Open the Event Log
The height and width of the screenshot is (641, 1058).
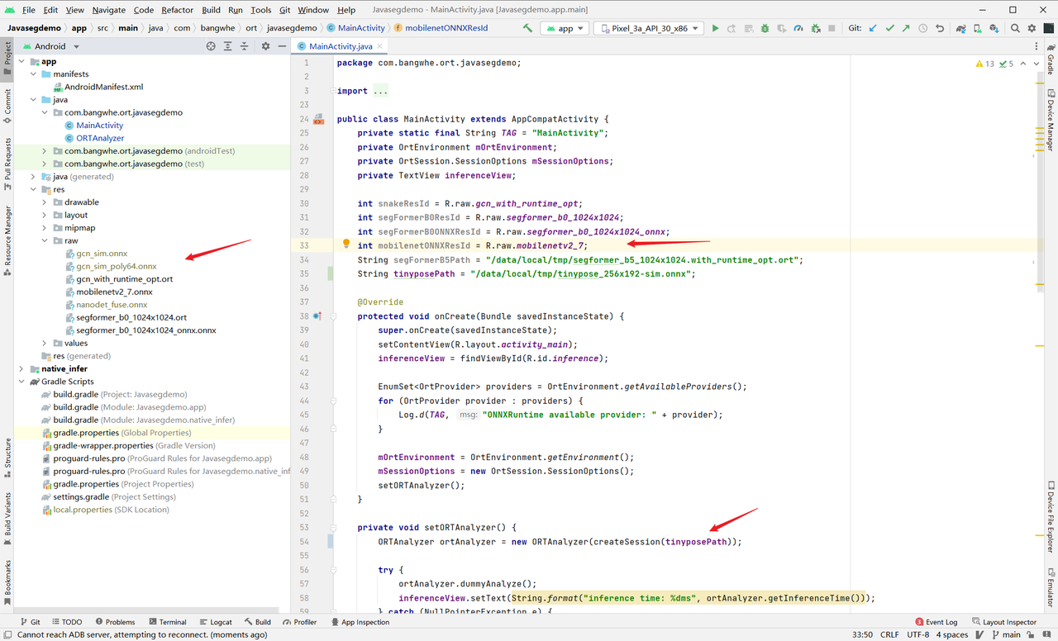(936, 622)
